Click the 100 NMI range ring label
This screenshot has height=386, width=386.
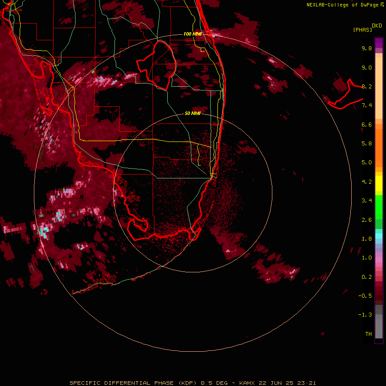tap(193, 34)
